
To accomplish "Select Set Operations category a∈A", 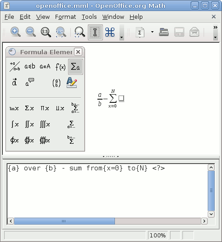I will coord(45,67).
